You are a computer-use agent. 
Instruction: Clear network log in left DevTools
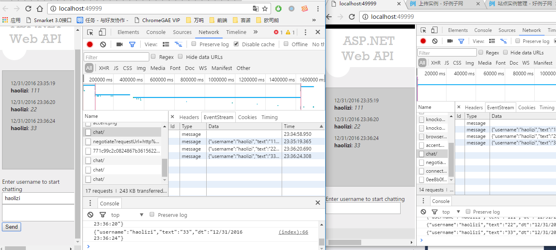(103, 44)
